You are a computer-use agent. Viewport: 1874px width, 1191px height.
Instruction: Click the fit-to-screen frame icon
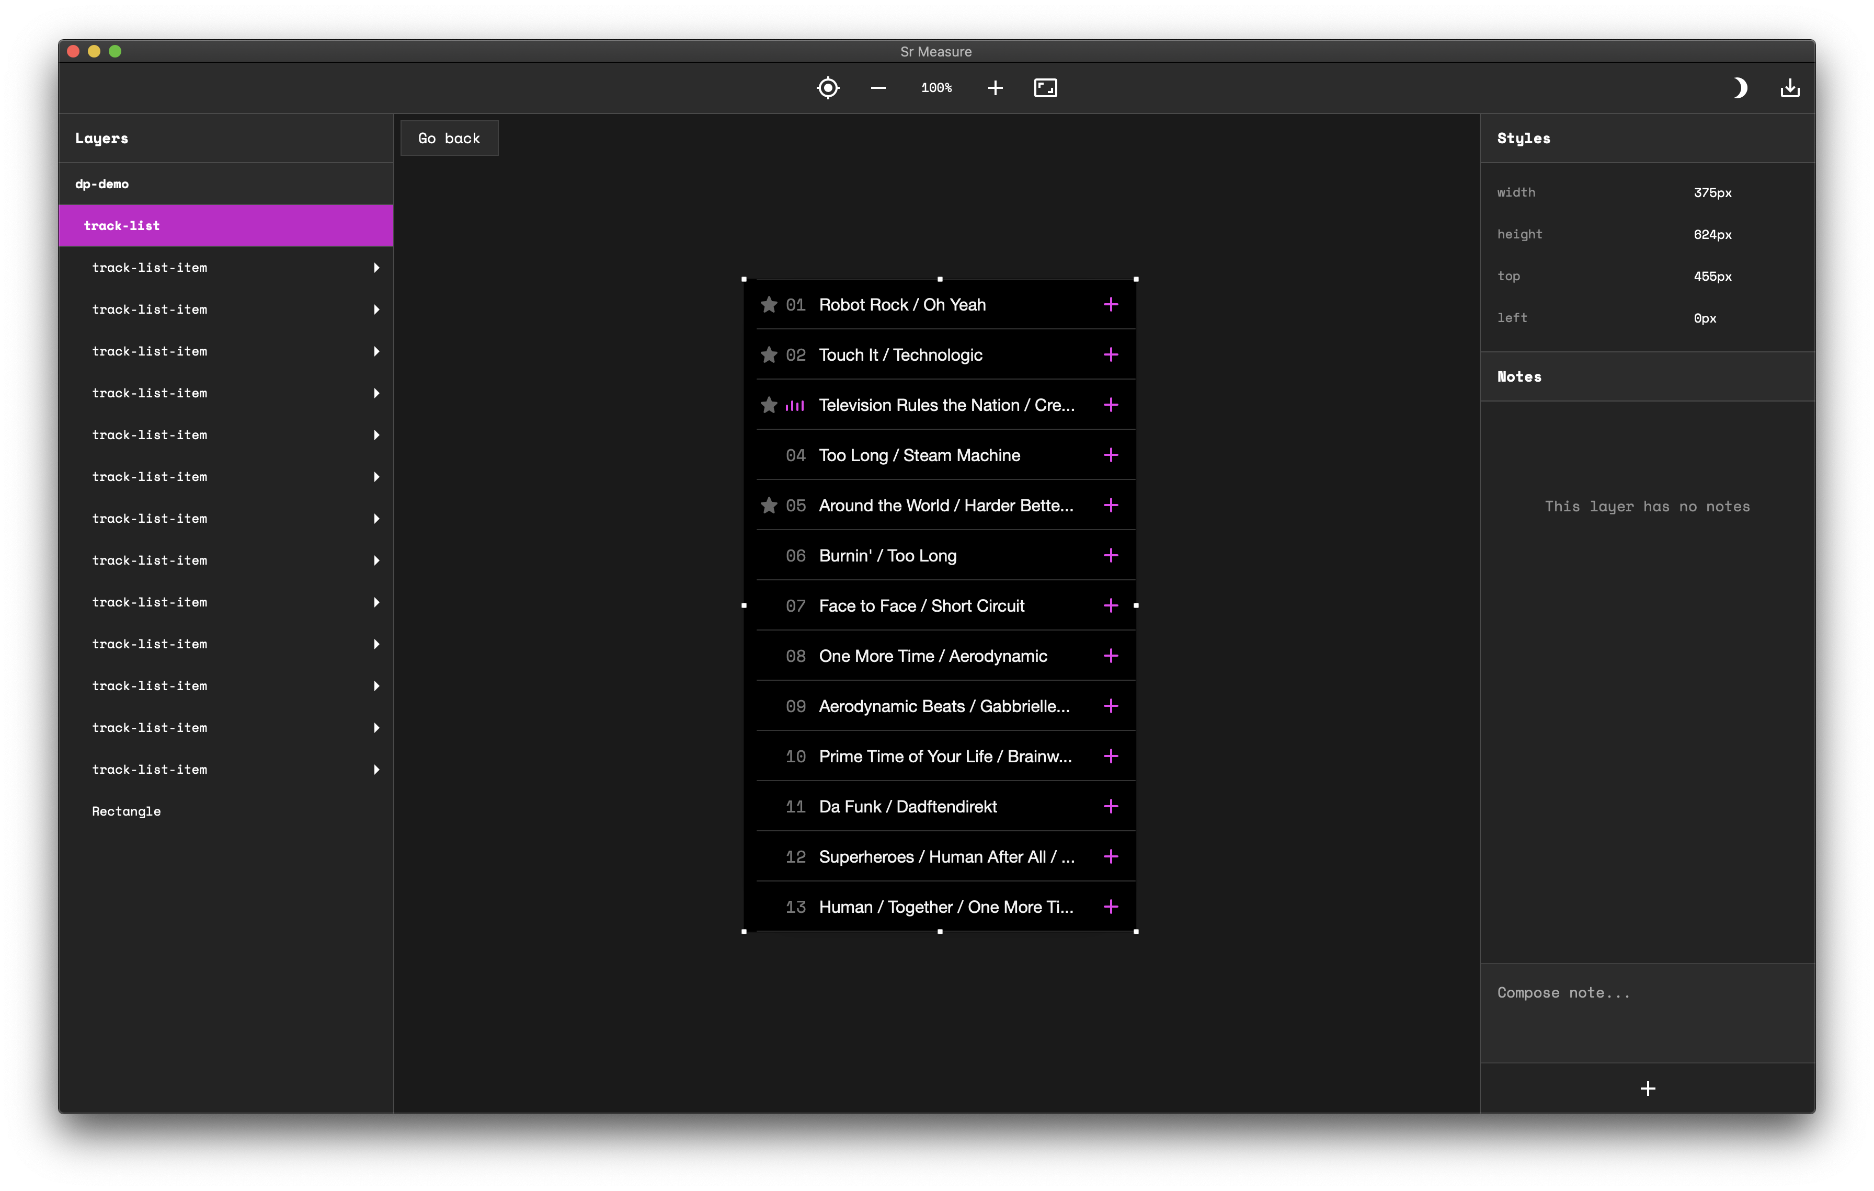(x=1045, y=88)
